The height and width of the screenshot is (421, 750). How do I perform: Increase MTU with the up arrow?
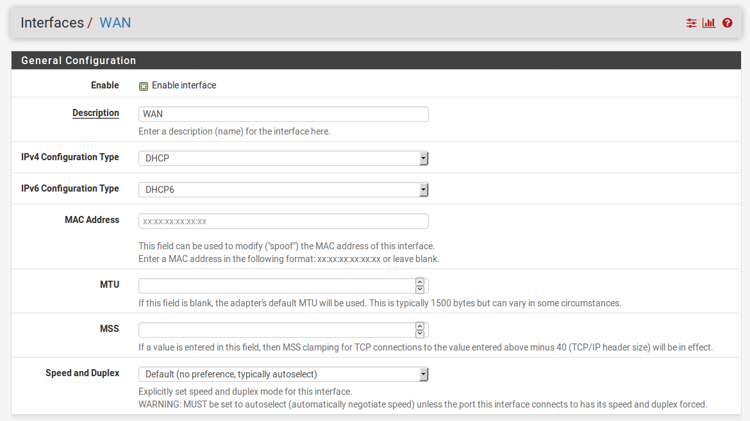[420, 282]
